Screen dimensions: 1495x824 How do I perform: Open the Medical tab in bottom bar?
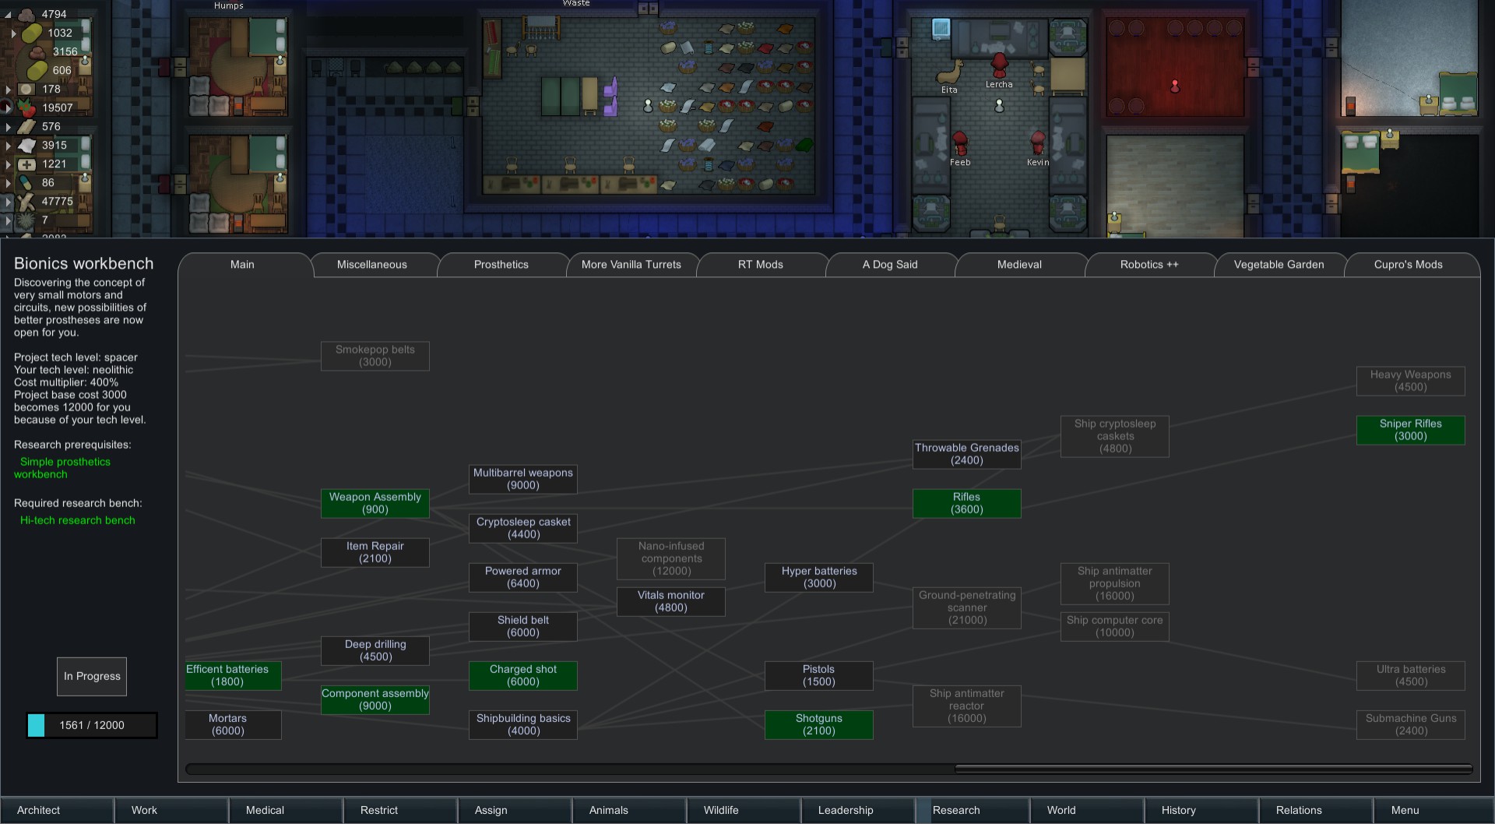286,810
